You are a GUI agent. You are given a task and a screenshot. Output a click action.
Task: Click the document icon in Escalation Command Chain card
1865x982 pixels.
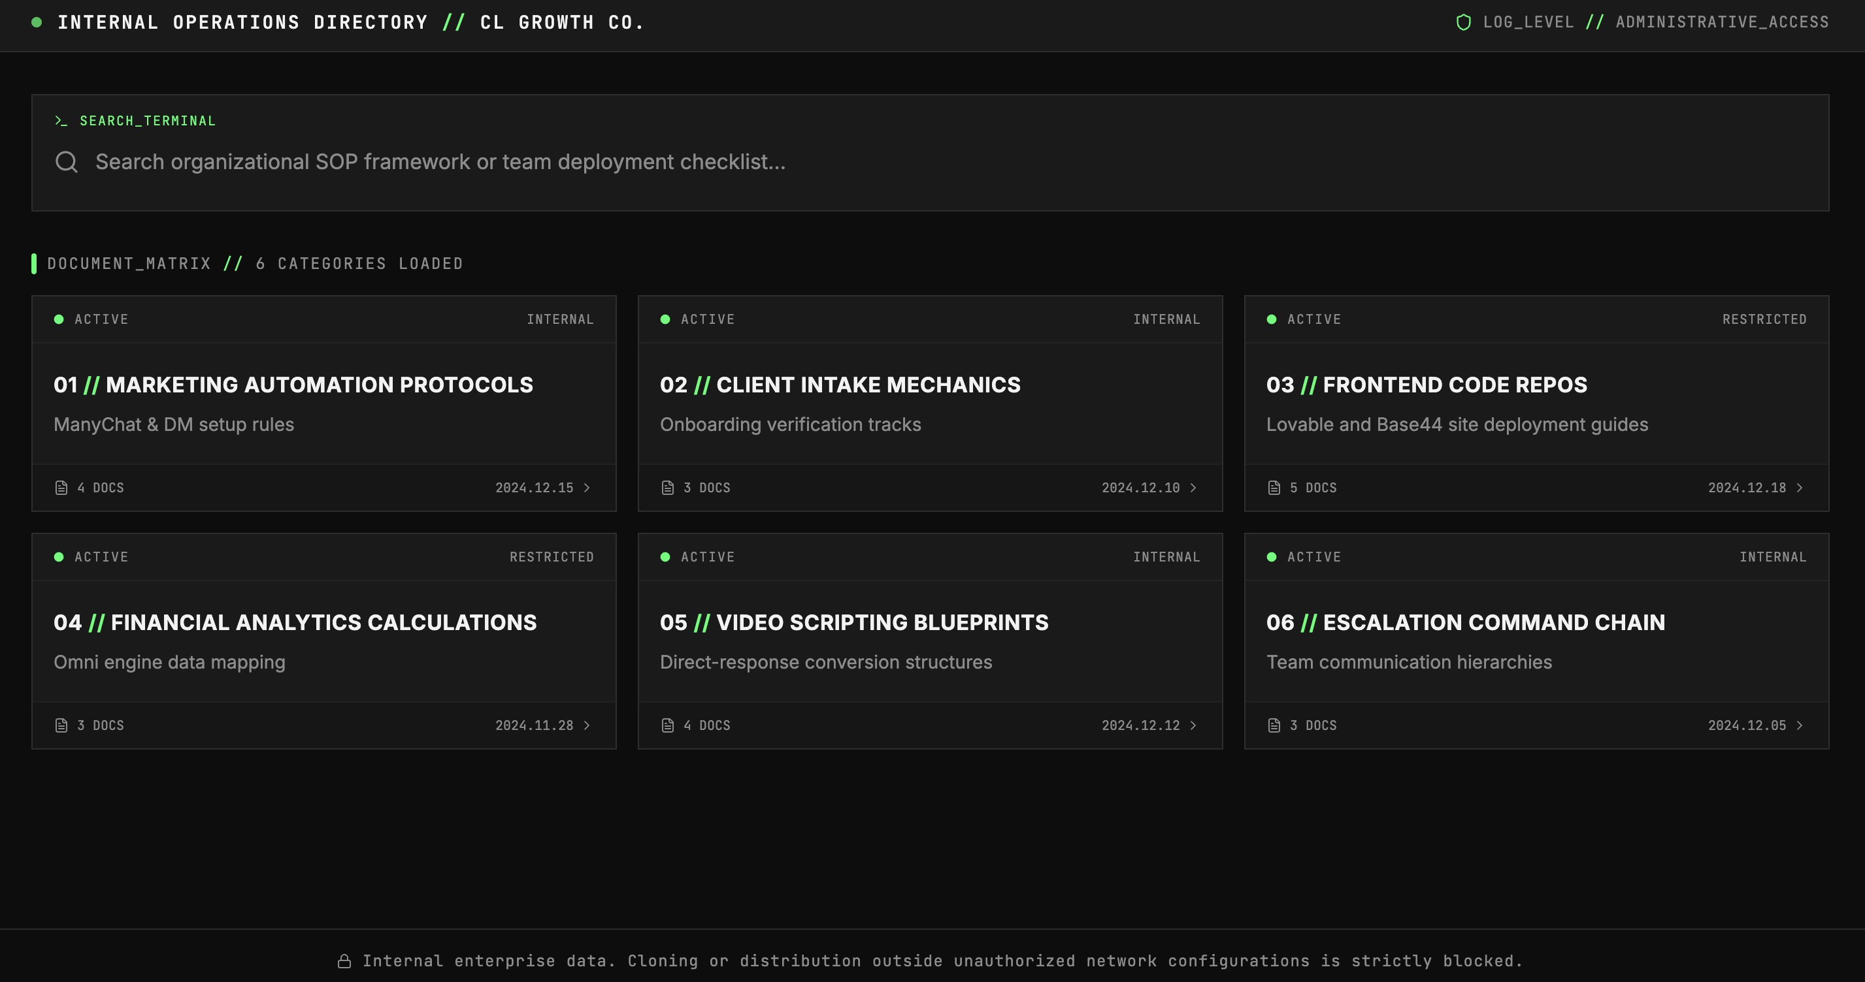click(1274, 725)
